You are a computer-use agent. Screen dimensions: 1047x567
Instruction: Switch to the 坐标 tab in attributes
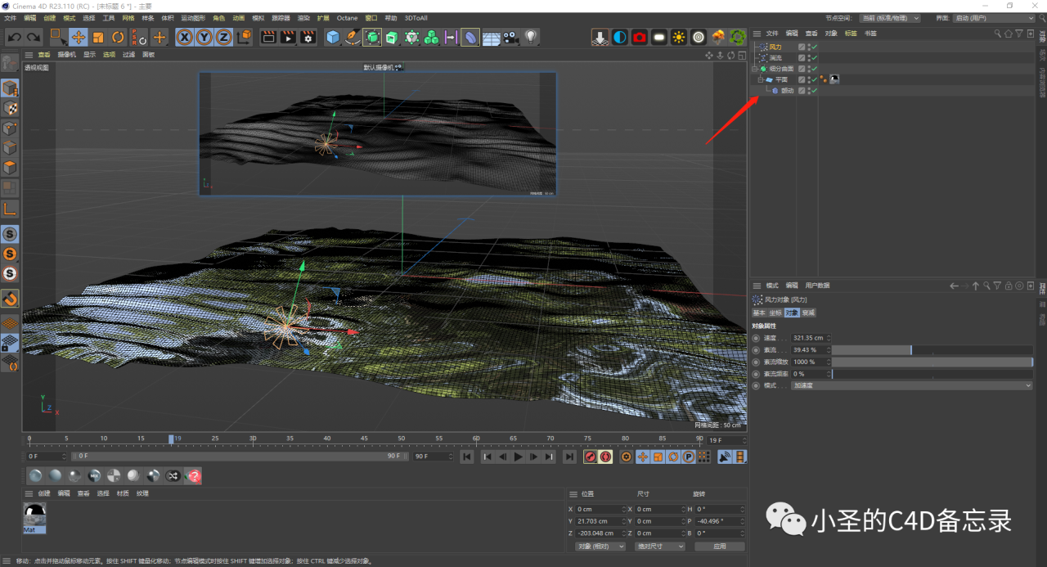coord(774,313)
